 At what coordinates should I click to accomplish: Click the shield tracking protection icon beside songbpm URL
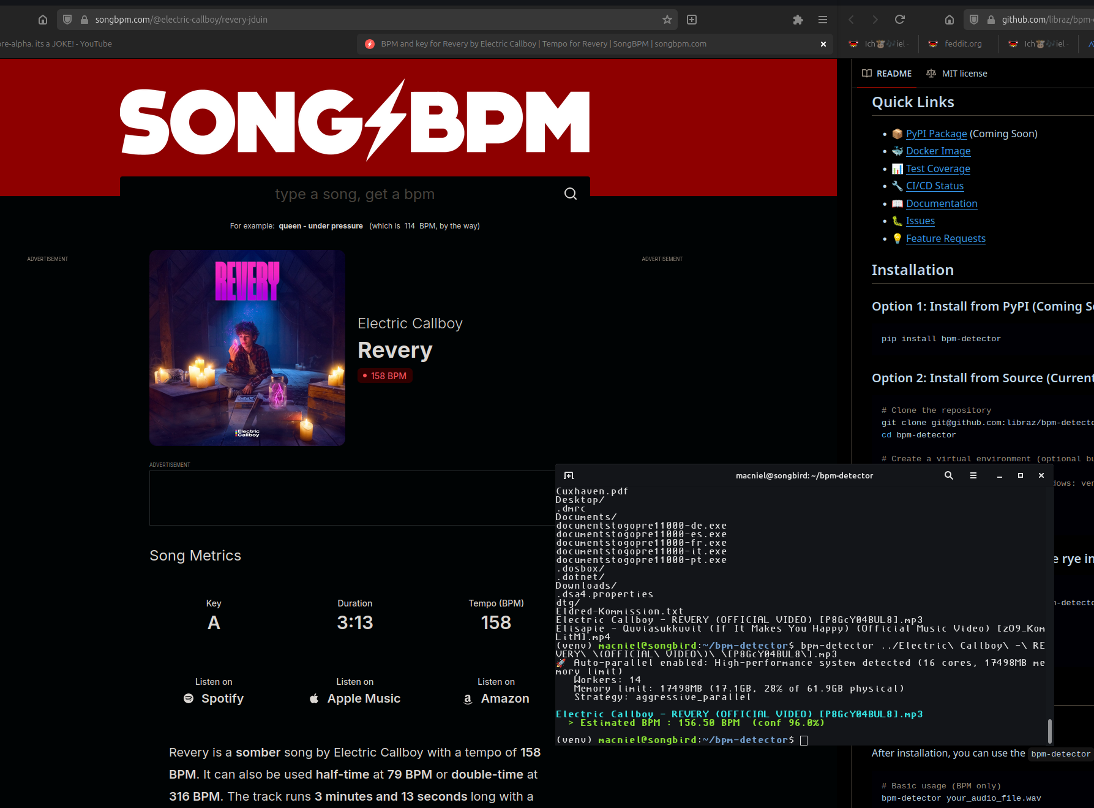[67, 20]
